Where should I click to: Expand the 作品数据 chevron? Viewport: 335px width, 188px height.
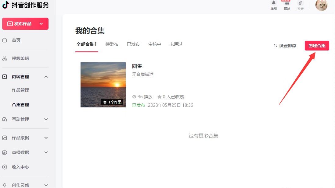coord(46,138)
